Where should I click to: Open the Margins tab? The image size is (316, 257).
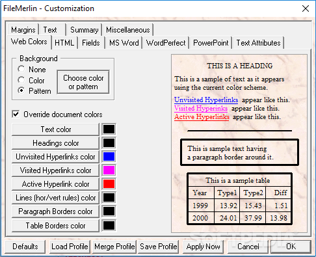tap(23, 30)
